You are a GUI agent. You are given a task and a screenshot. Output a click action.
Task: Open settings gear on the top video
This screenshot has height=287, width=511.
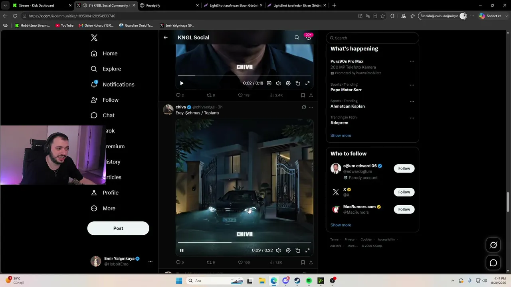tap(288, 83)
